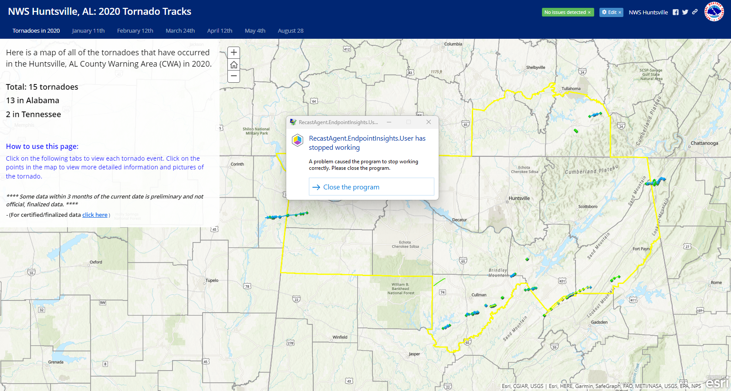This screenshot has height=391, width=731.
Task: Click the 'Huntsville' city label
Action: point(519,198)
